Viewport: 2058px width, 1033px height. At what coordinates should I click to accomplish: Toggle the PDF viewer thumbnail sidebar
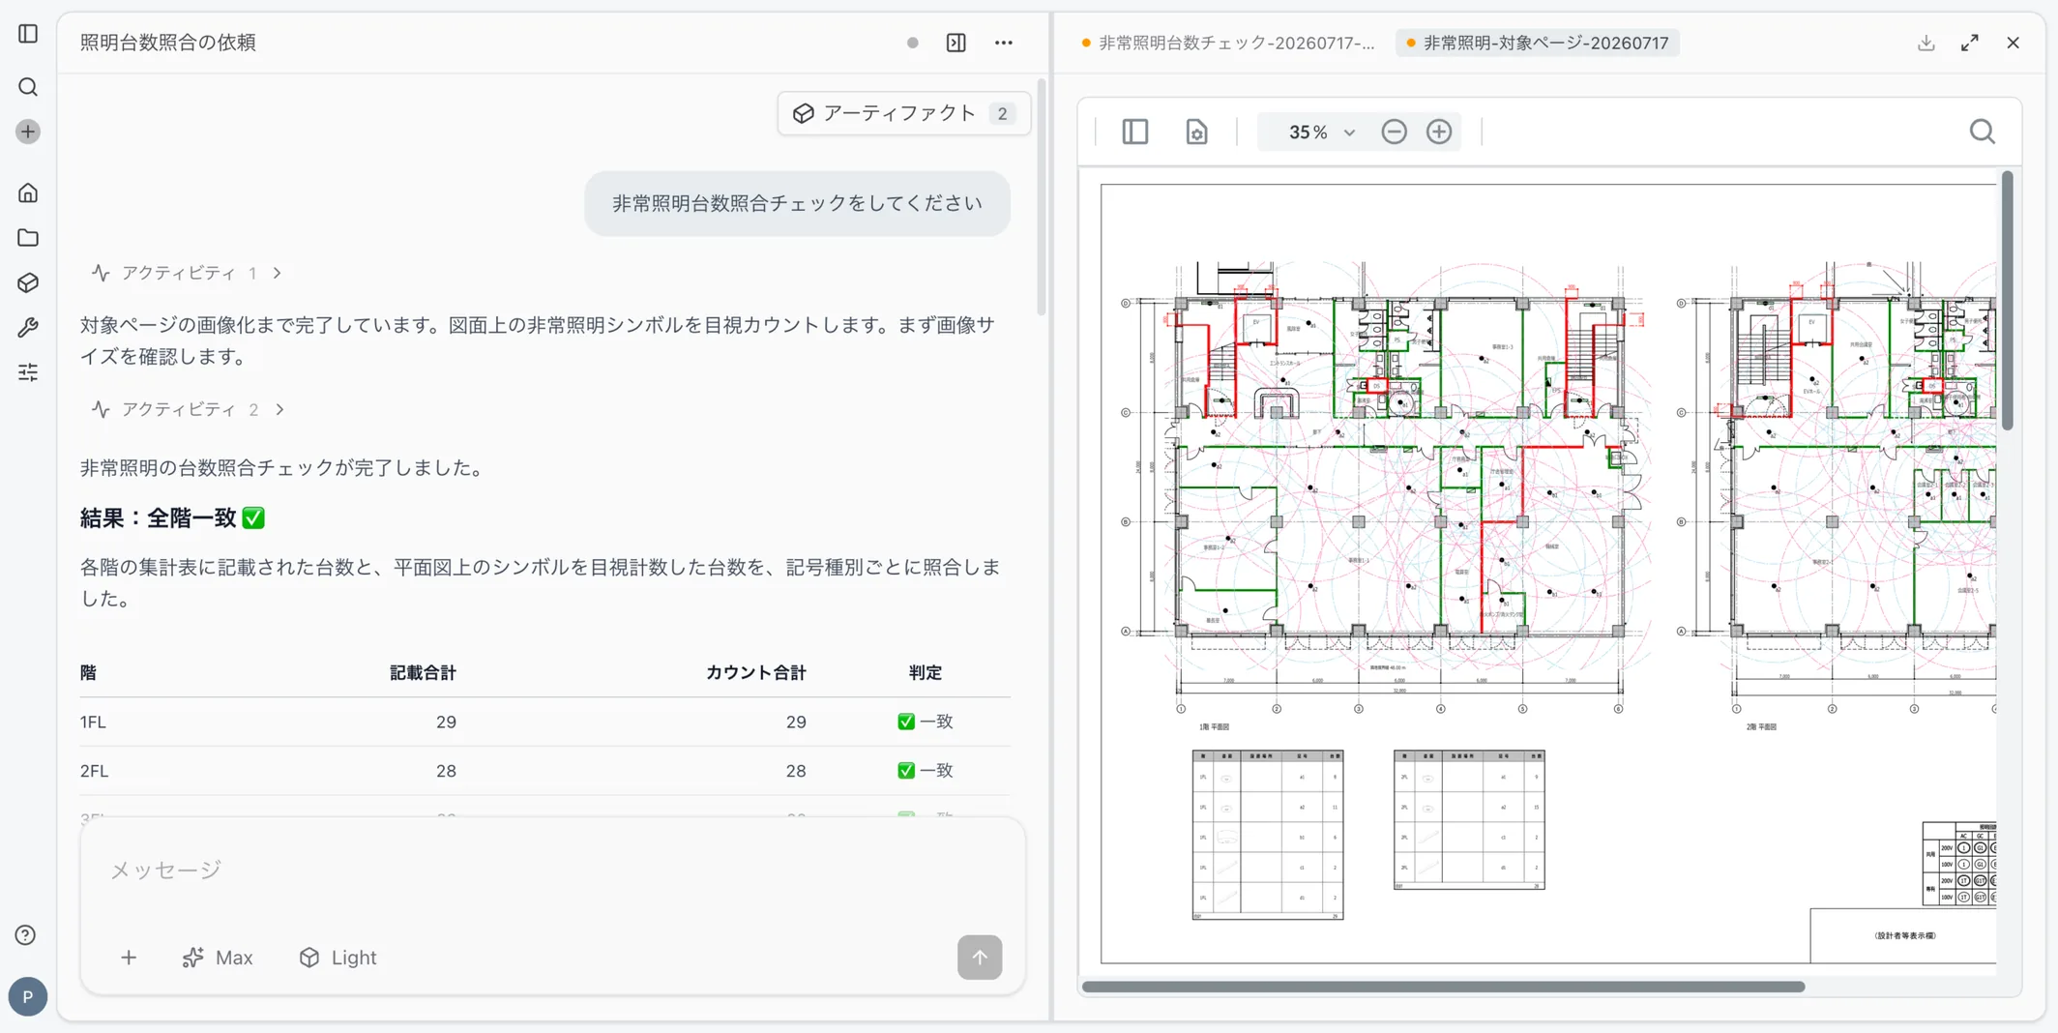(1134, 132)
